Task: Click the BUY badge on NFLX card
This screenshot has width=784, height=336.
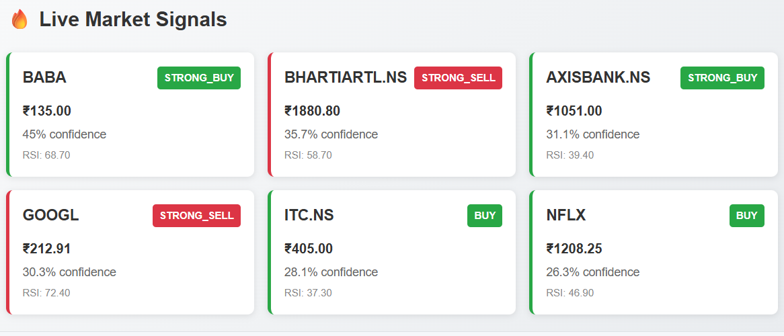Action: click(x=746, y=216)
